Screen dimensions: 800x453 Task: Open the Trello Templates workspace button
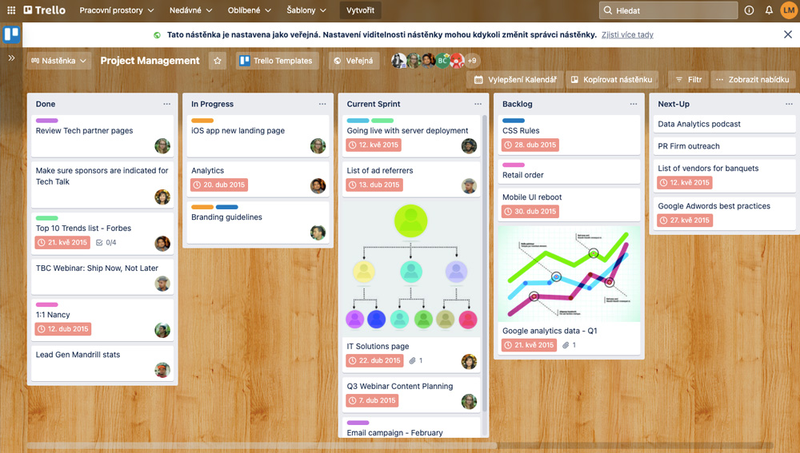click(x=277, y=61)
